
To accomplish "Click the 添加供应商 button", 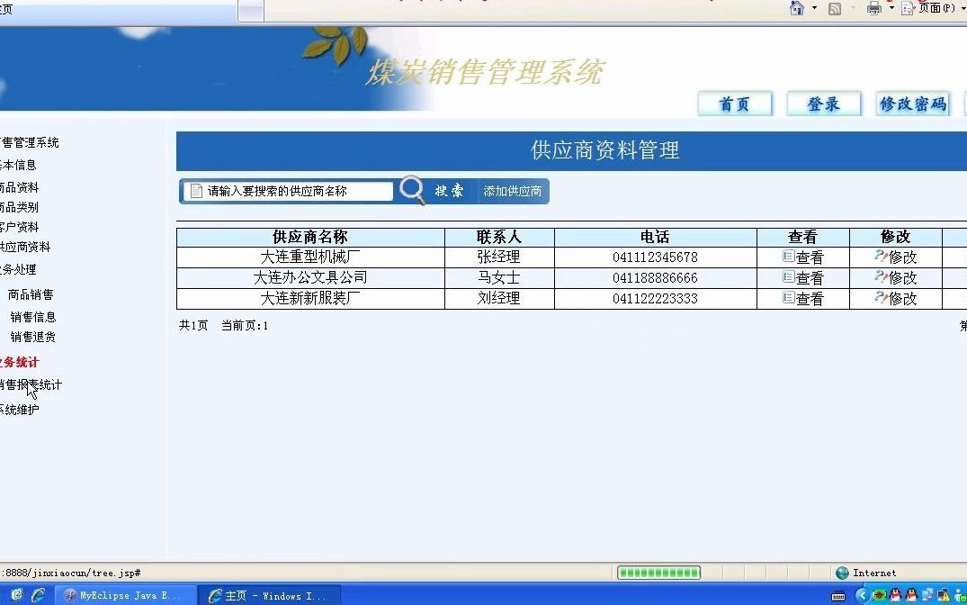I will pos(512,191).
